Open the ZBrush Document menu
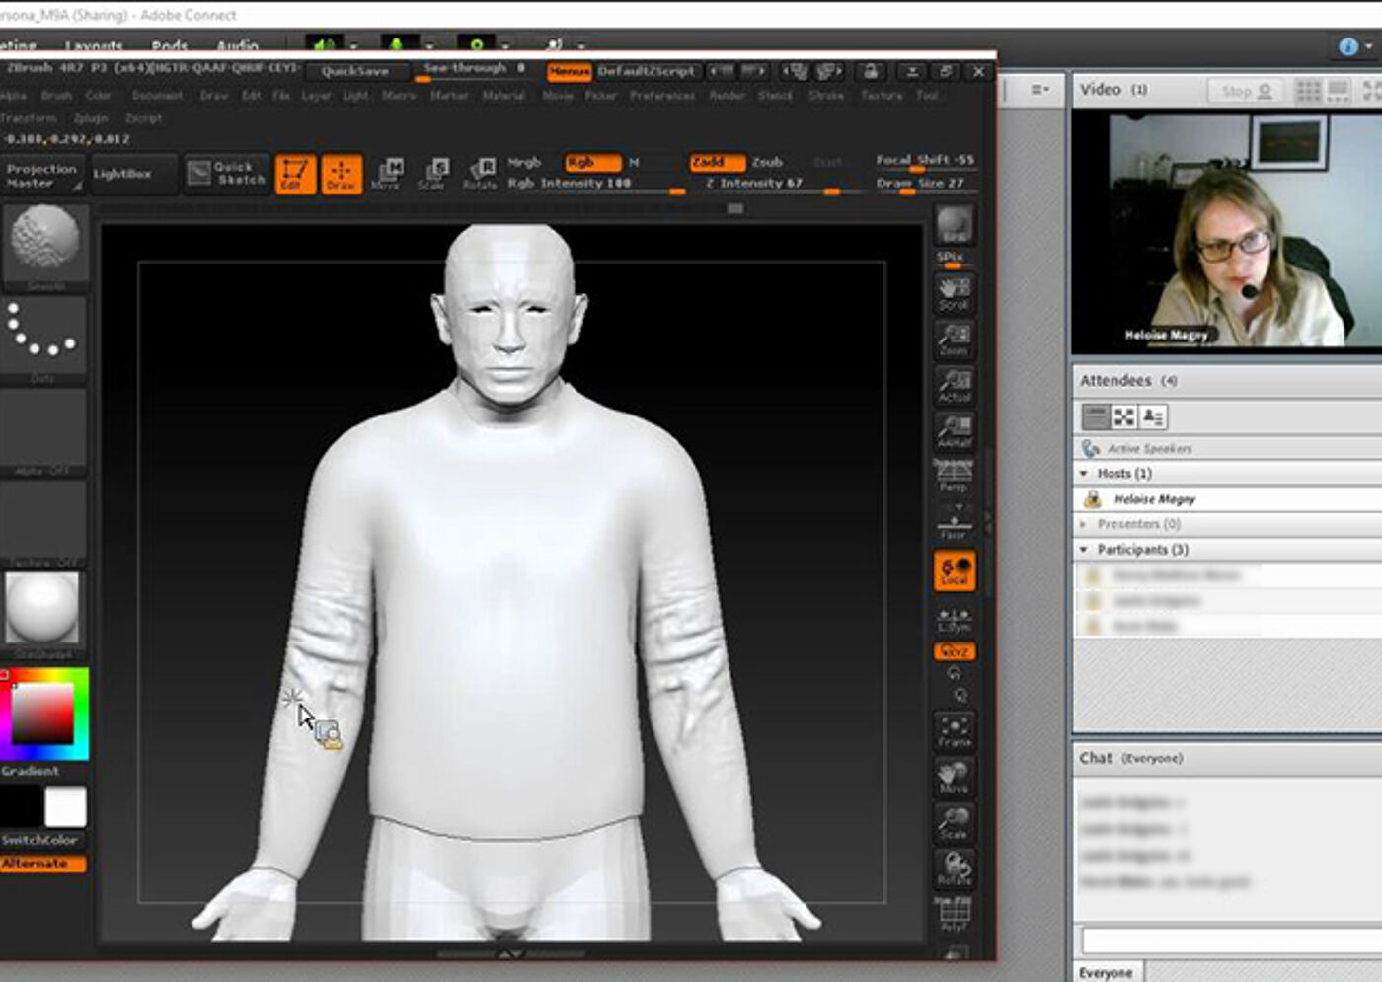The image size is (1382, 982). click(x=157, y=96)
